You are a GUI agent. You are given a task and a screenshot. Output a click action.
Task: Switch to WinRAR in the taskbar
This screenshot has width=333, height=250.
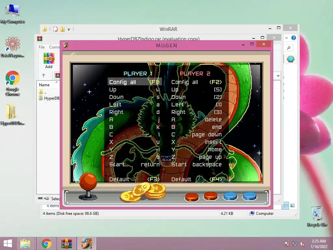point(66,243)
